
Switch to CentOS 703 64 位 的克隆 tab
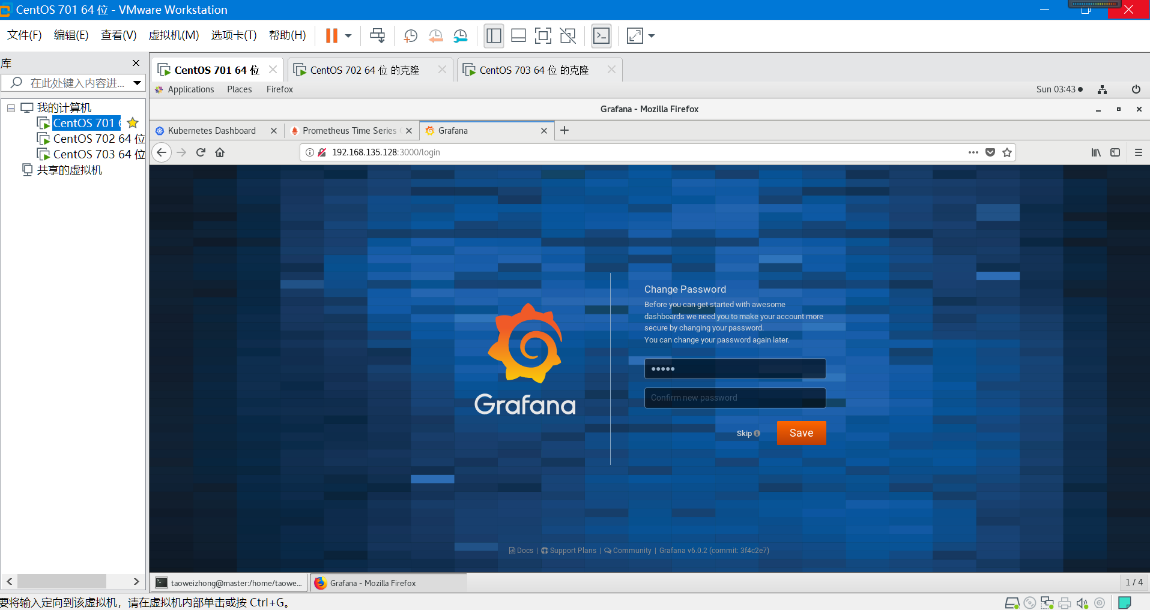click(534, 70)
